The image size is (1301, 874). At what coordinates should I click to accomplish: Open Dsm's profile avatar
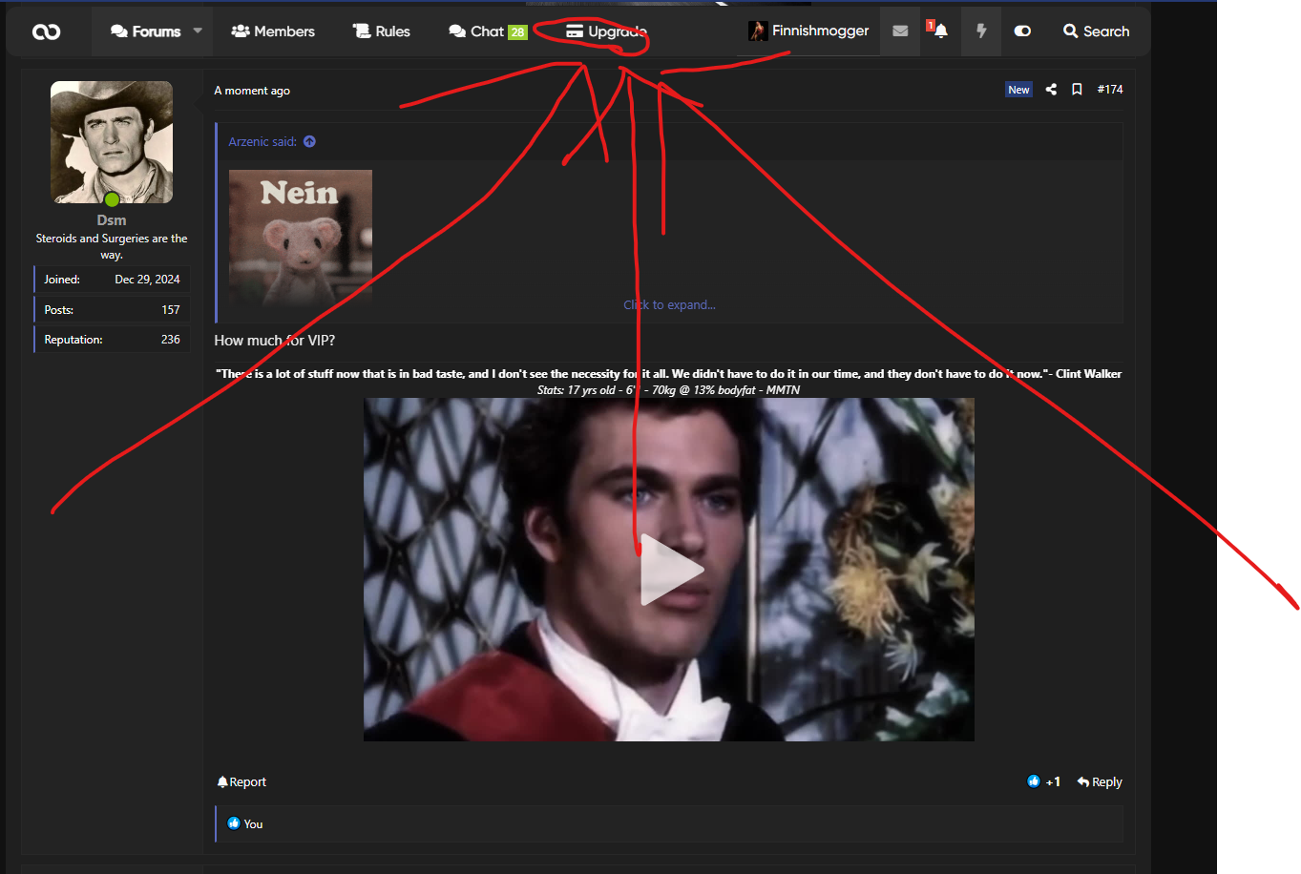click(x=112, y=142)
